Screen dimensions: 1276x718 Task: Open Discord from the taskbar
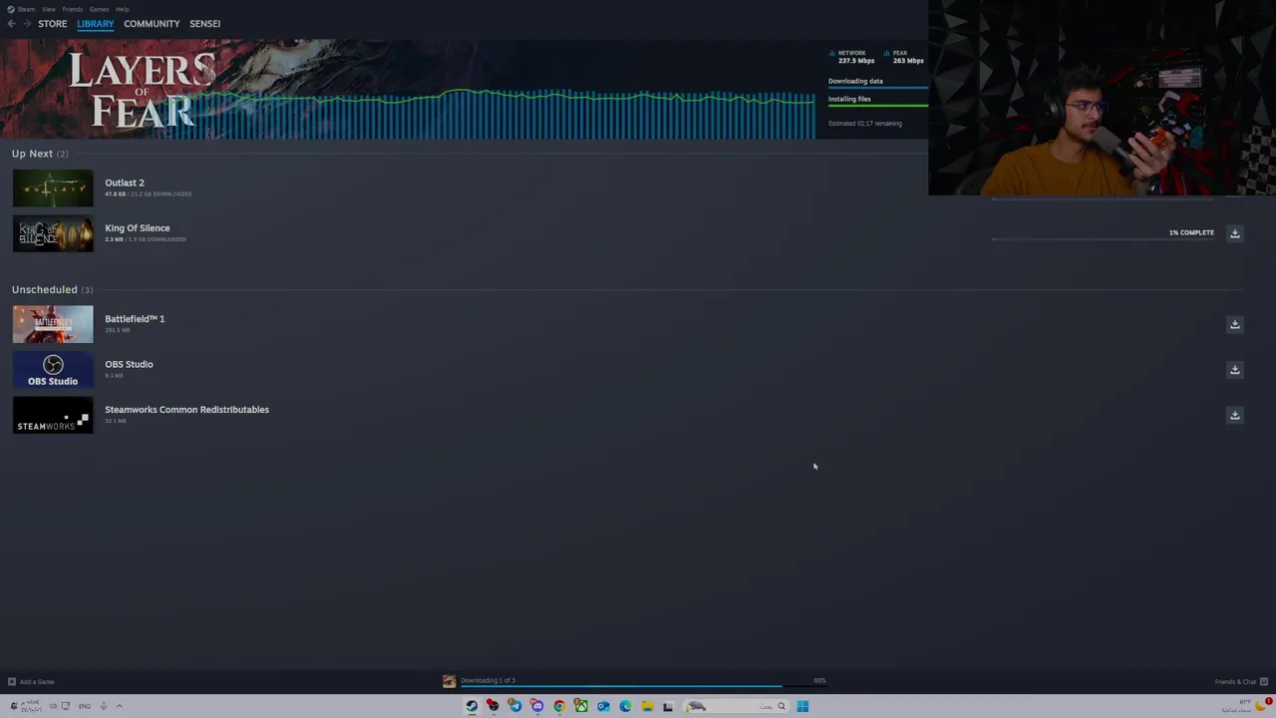[x=537, y=706]
